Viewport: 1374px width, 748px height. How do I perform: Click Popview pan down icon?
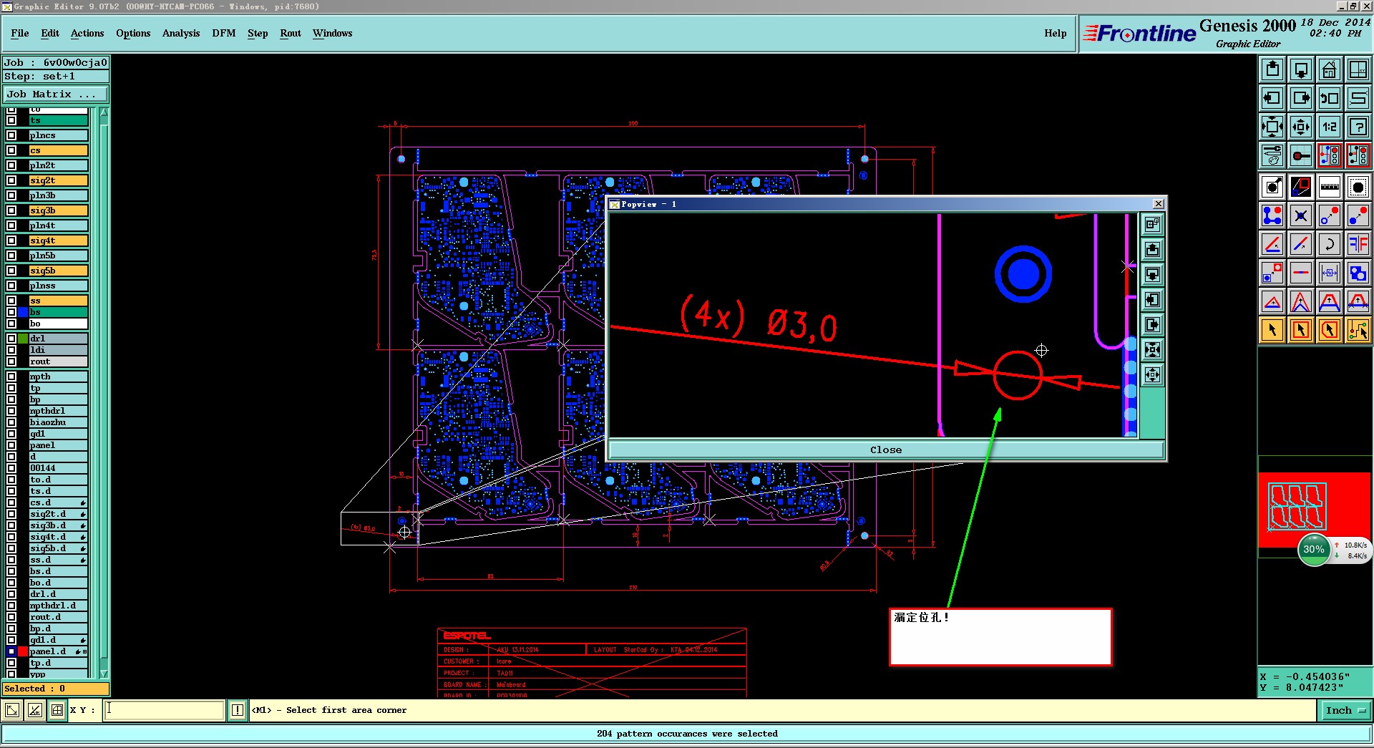coord(1152,275)
